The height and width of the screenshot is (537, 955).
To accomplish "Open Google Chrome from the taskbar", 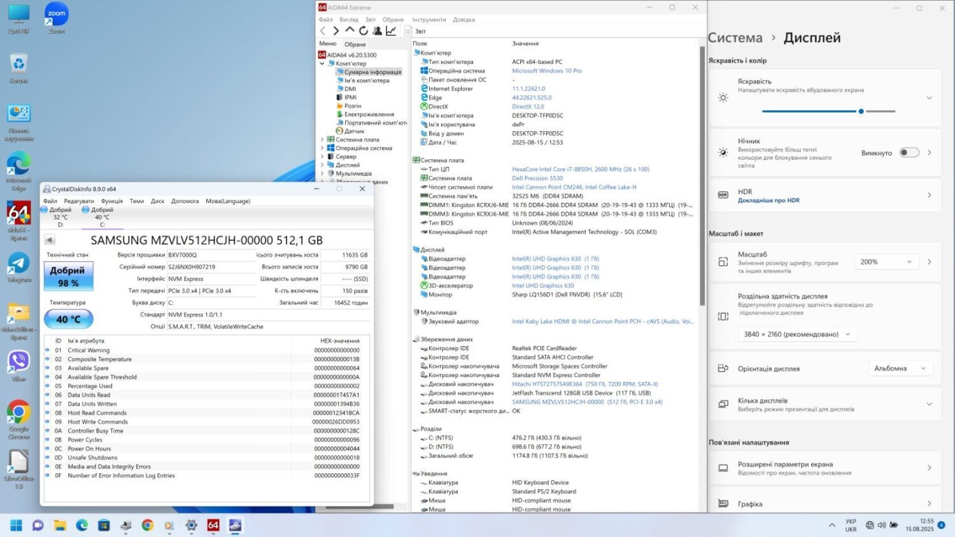I will (148, 525).
